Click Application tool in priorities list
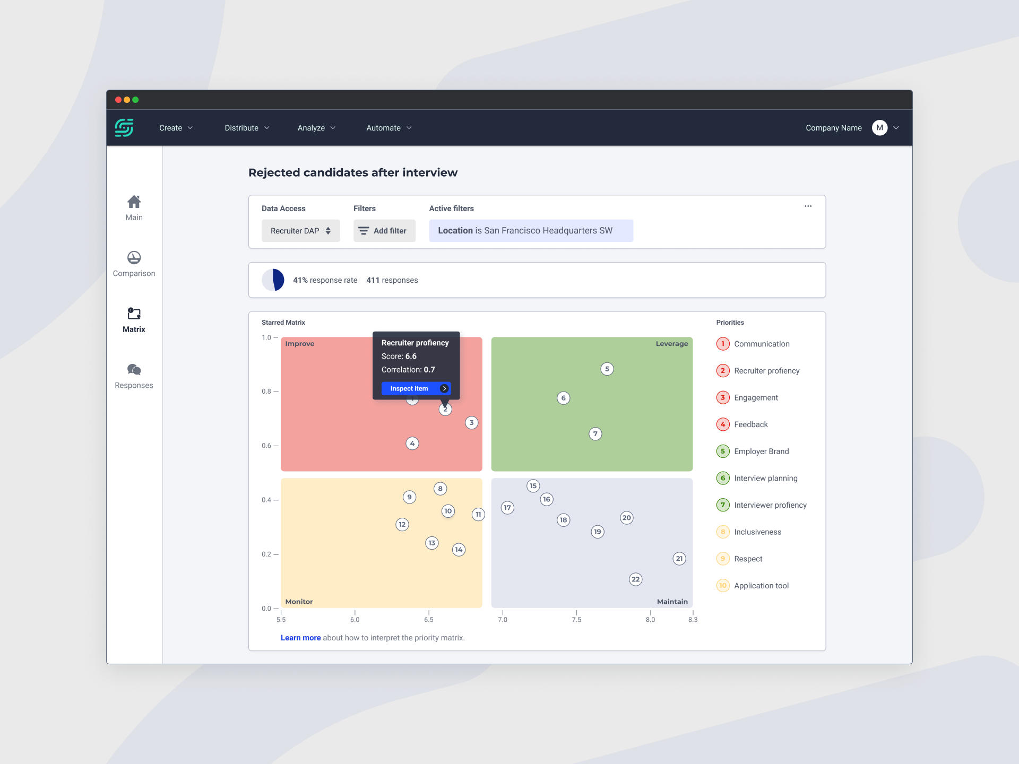Image resolution: width=1019 pixels, height=764 pixels. tap(753, 586)
